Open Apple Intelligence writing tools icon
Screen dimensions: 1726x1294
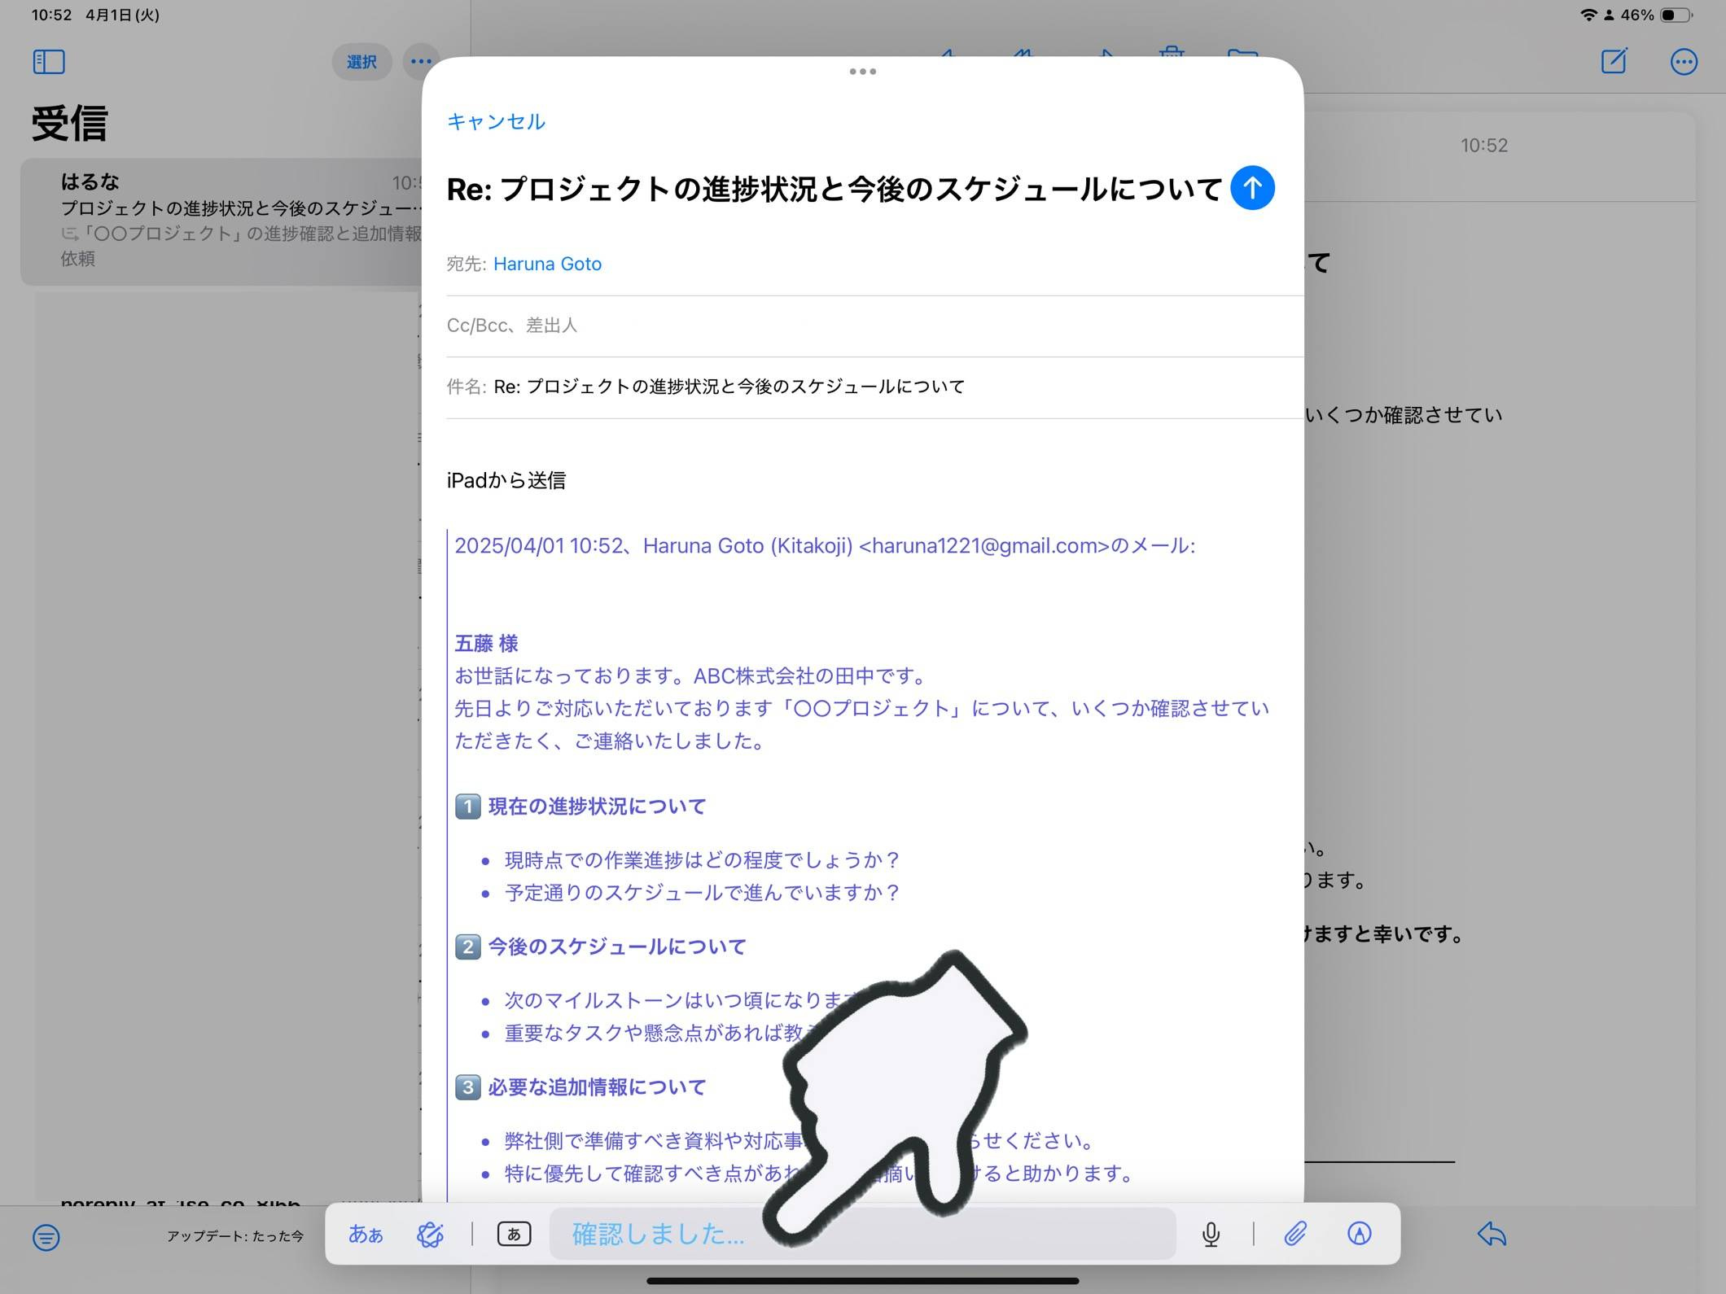coord(430,1234)
